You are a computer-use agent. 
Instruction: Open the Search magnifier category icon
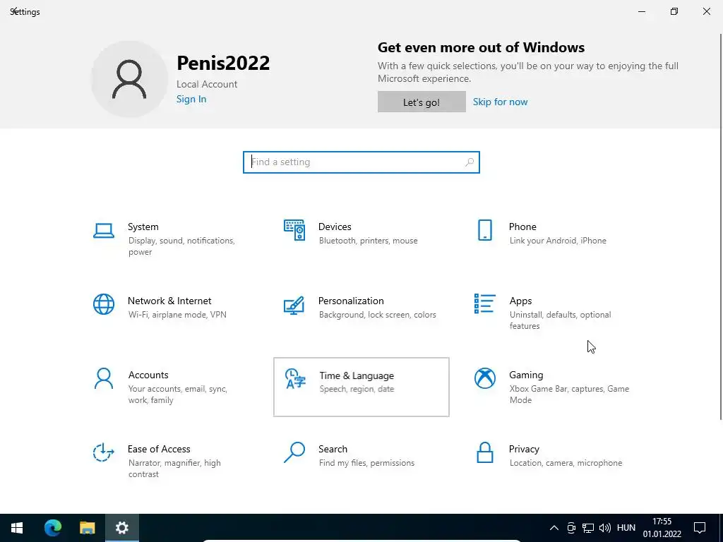point(294,452)
